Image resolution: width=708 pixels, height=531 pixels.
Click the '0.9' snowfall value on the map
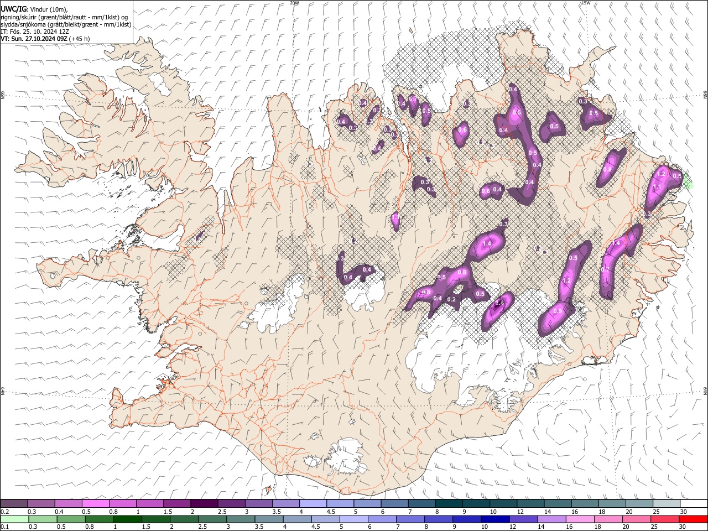[558, 311]
